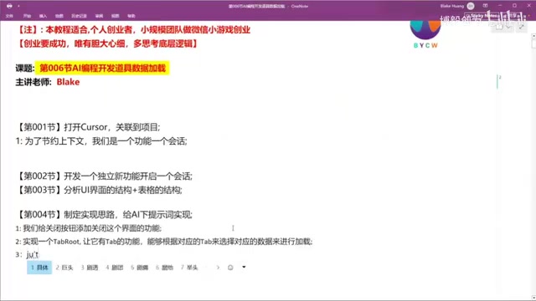Click the 主讲老师: label
536x301 pixels.
point(33,82)
